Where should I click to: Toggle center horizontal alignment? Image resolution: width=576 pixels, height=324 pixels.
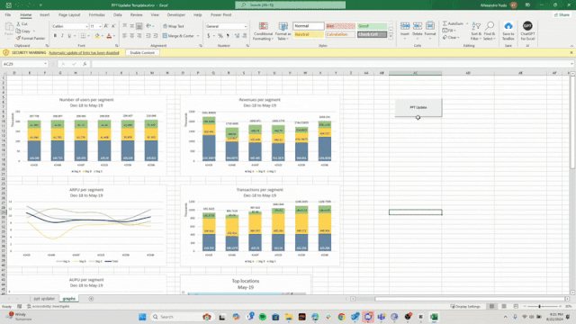pyautogui.click(x=132, y=36)
